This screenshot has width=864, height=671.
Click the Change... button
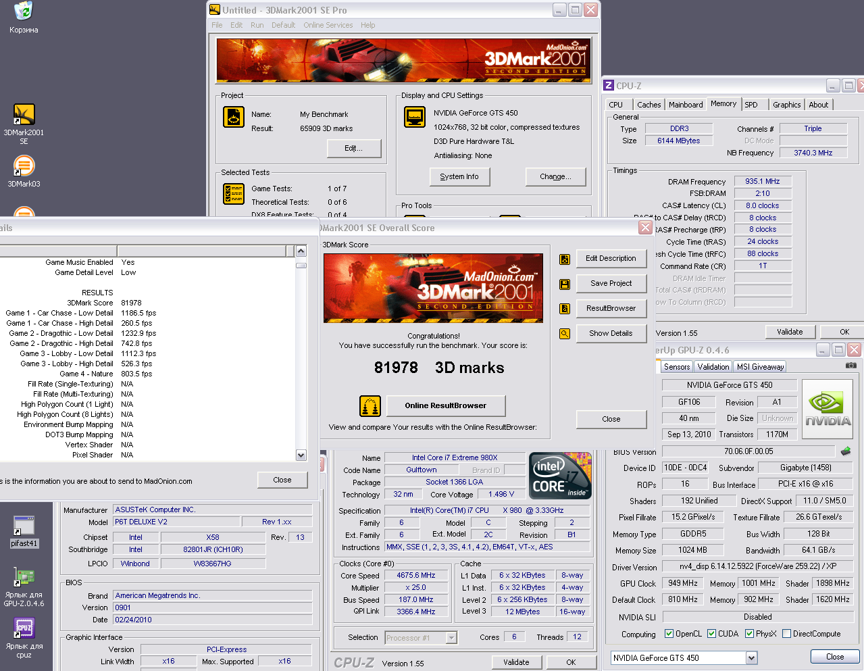coord(555,177)
